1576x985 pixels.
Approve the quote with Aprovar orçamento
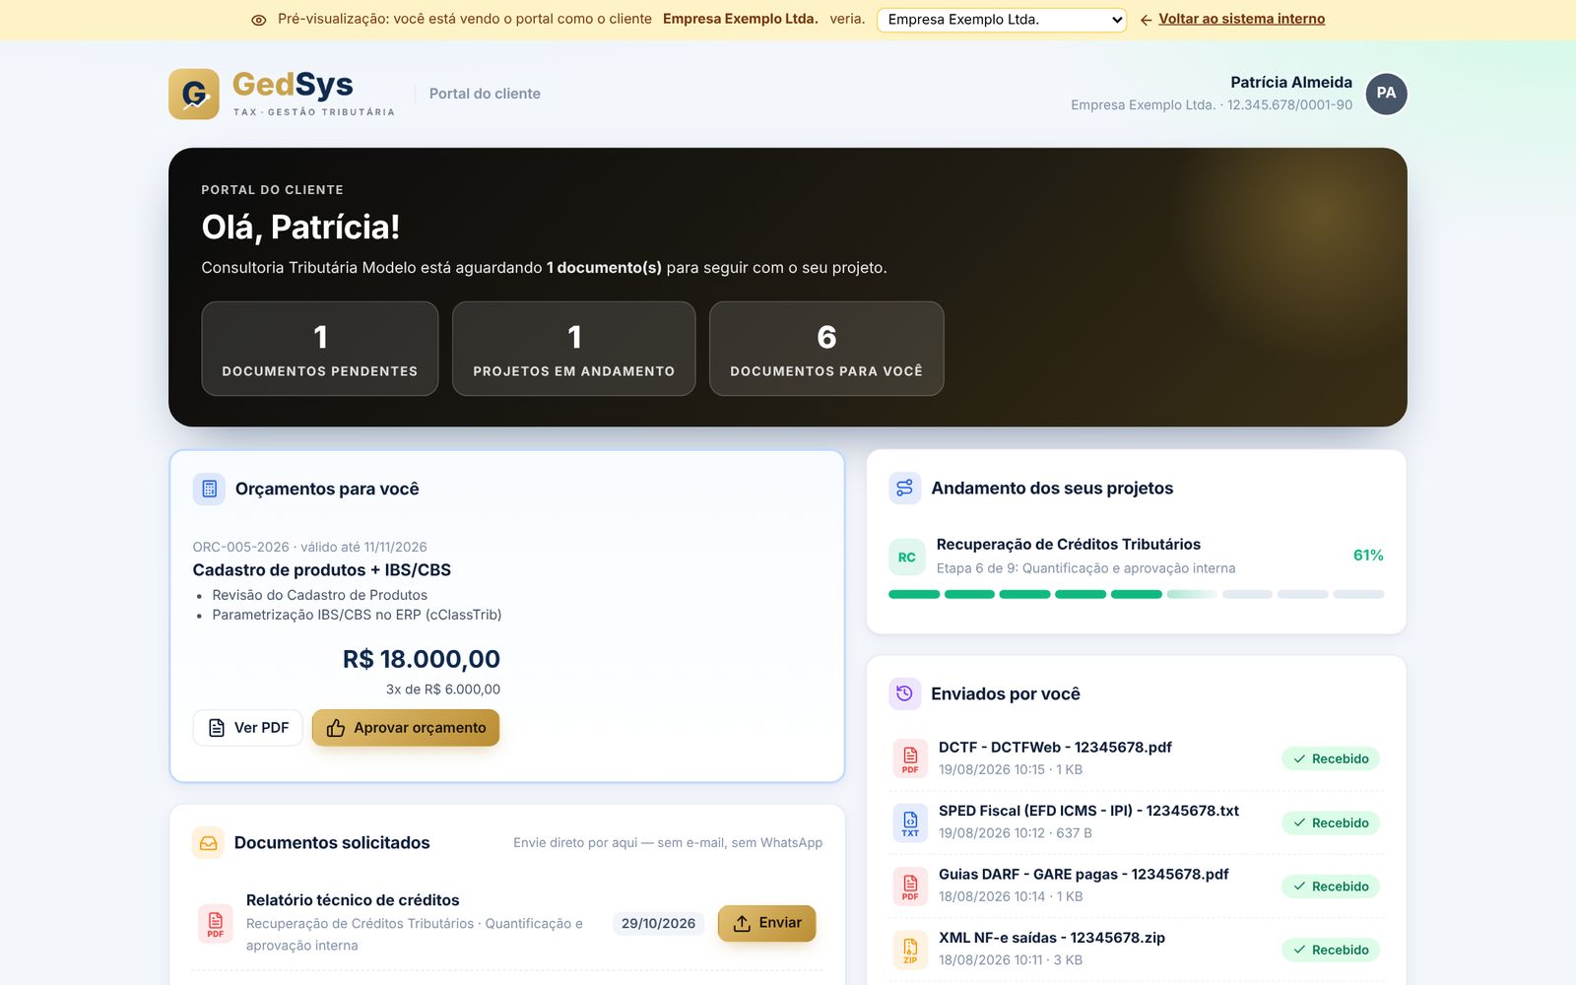click(406, 728)
